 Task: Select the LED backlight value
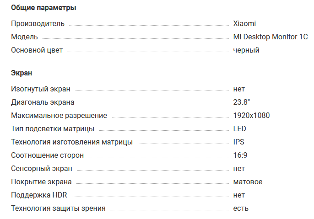(239, 129)
